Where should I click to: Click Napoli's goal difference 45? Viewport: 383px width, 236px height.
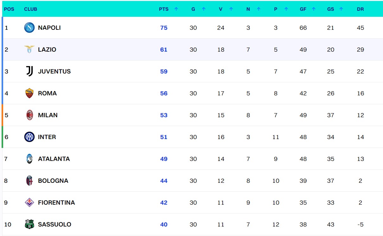point(361,28)
